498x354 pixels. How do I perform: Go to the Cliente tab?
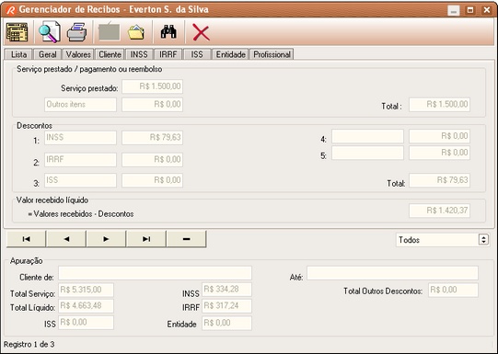coord(110,54)
